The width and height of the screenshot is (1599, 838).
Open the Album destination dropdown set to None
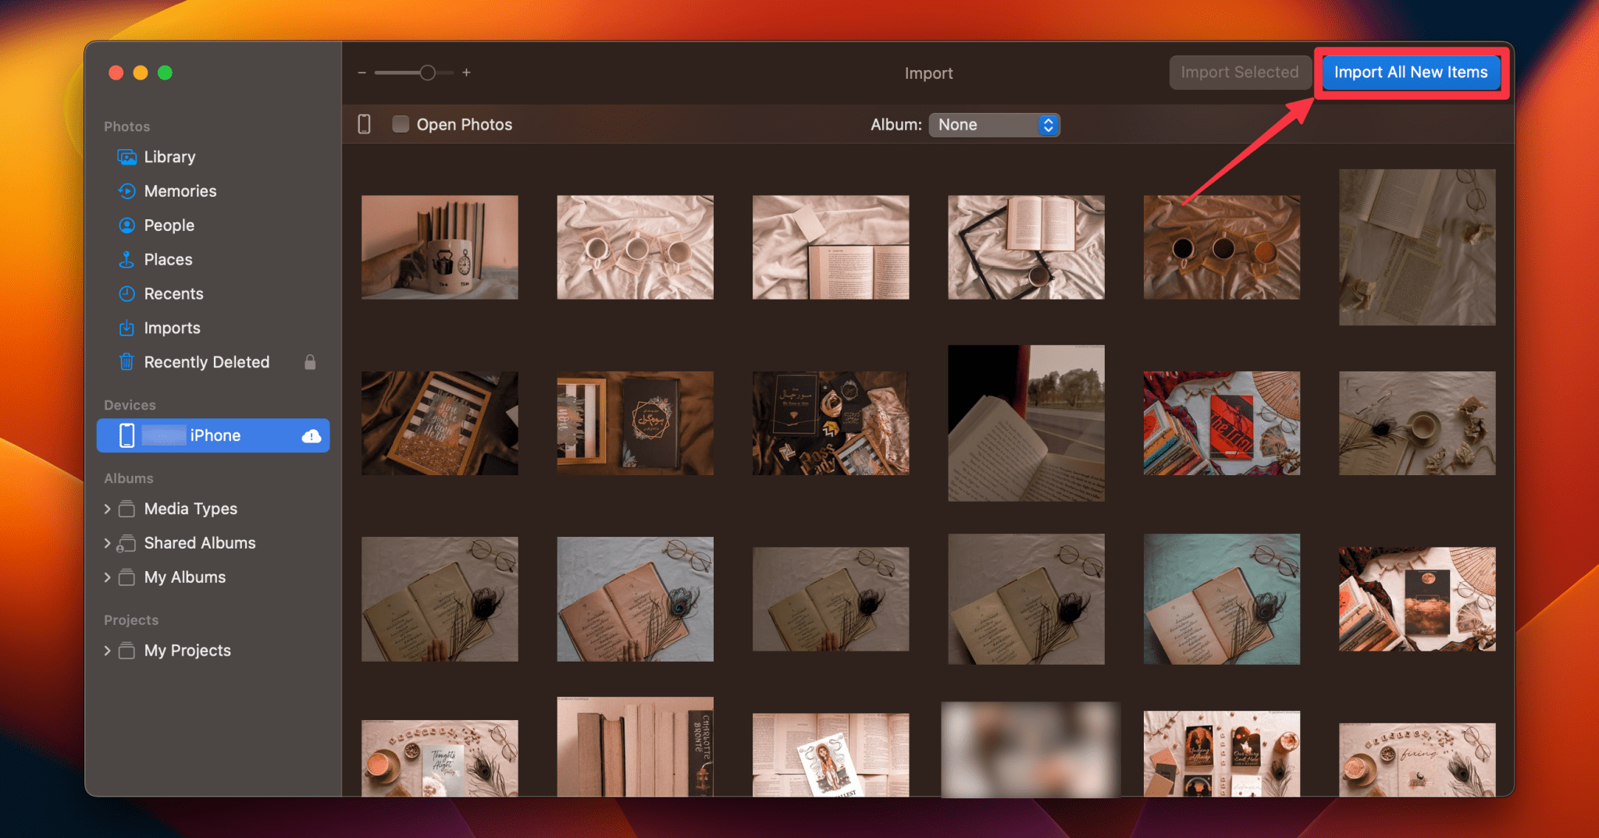coord(994,124)
